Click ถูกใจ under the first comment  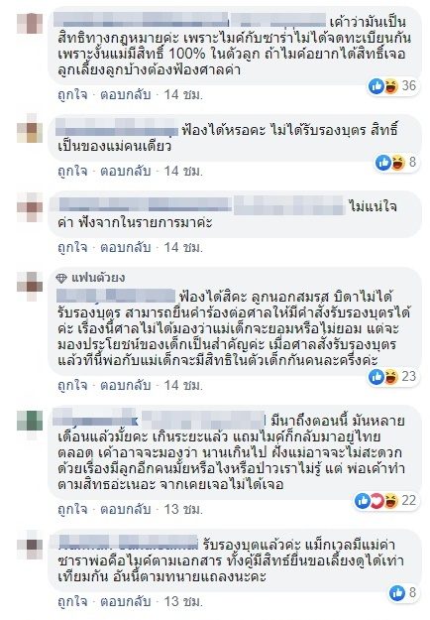[x=72, y=95]
